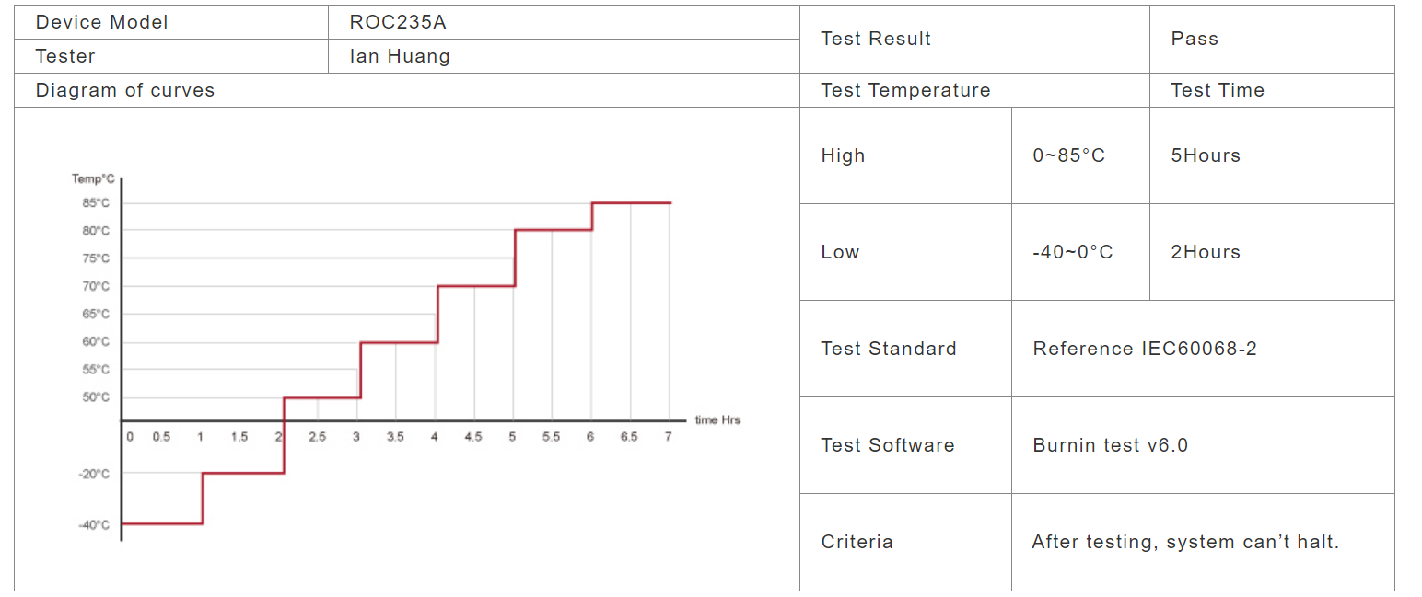Image resolution: width=1422 pixels, height=597 pixels.
Task: Click the ROC235A model value
Action: click(x=398, y=22)
